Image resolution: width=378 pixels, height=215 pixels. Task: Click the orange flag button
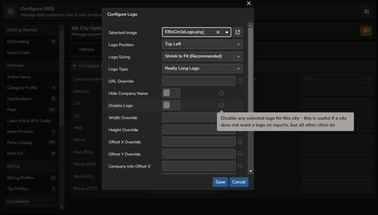coord(366,30)
